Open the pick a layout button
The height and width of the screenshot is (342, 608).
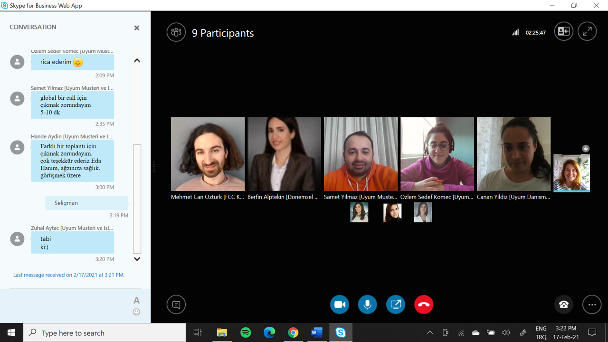[x=563, y=31]
